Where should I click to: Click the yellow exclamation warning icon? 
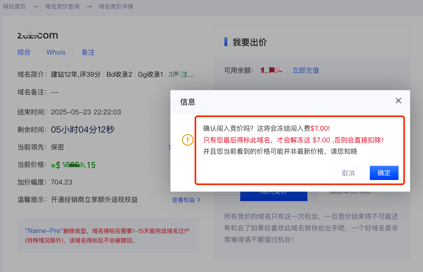click(188, 140)
